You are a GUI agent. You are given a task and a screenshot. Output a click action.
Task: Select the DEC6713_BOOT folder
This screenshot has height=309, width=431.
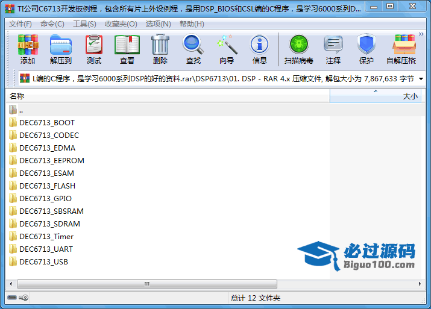pos(47,122)
